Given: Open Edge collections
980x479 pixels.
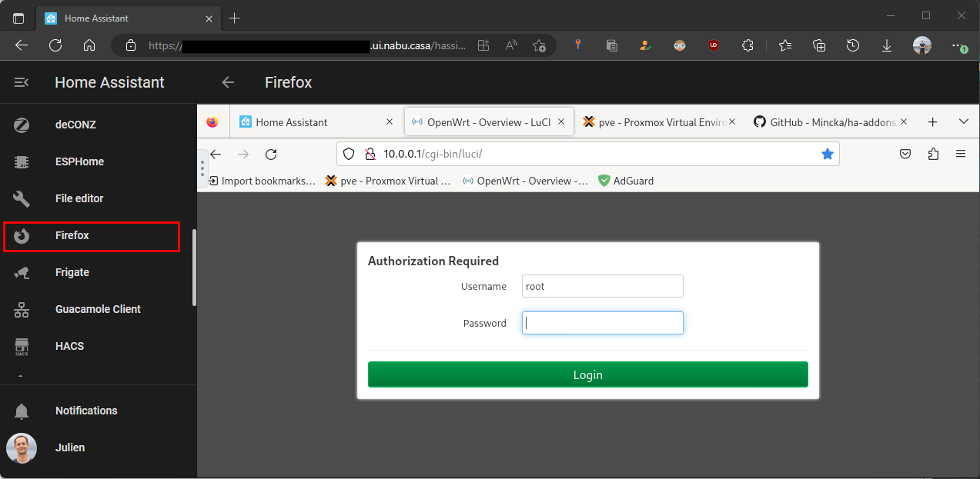Looking at the screenshot, I should pos(819,45).
